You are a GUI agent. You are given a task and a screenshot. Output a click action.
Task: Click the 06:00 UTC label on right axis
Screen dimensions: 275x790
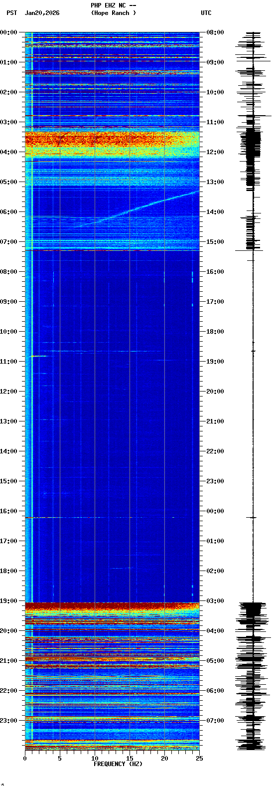point(215,691)
